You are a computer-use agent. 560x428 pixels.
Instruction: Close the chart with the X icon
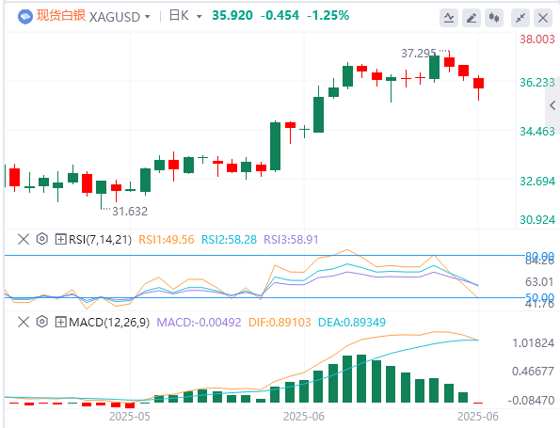point(543,18)
